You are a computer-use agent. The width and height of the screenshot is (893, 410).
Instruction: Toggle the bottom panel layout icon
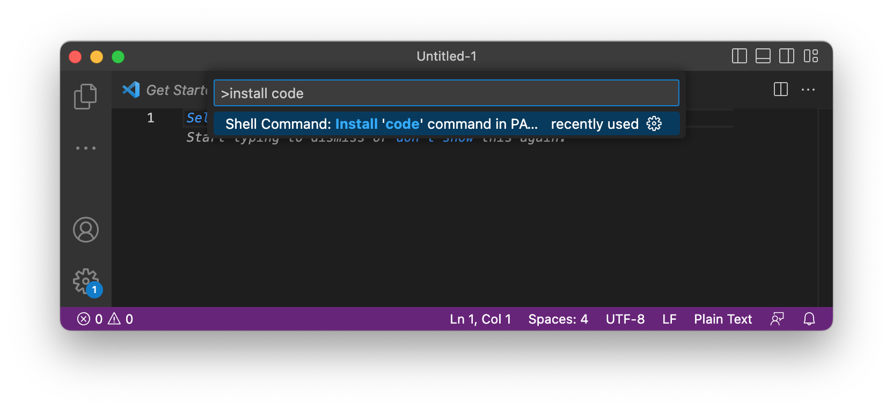763,56
